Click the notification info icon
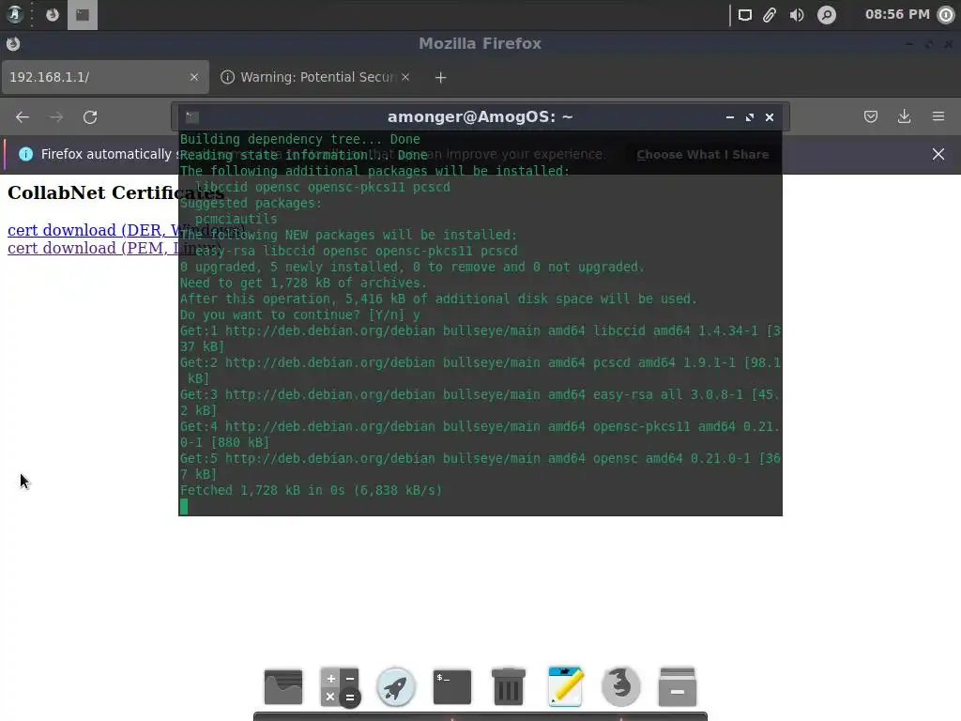Viewport: 961px width, 721px height. point(25,154)
